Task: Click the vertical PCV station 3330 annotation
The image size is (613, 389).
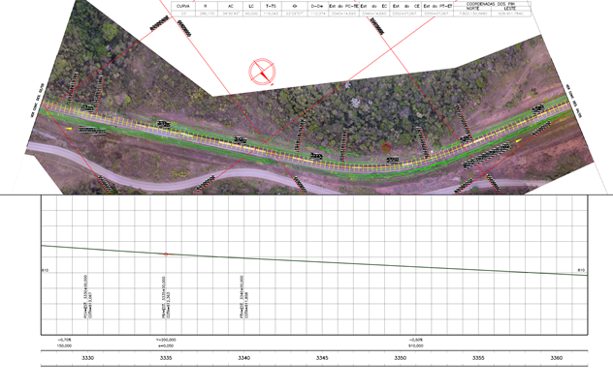Action: 88,297
